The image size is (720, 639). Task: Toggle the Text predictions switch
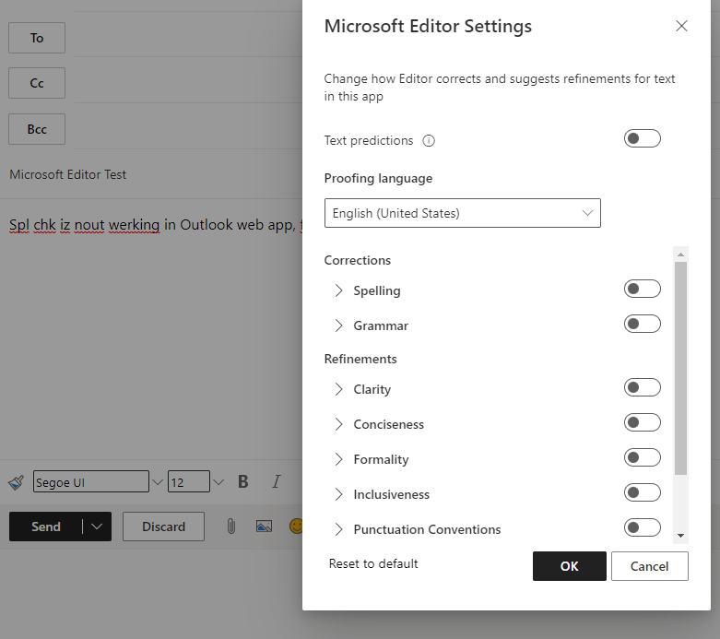(x=642, y=138)
